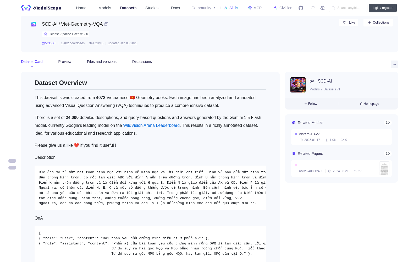419x262 pixels.
Task: Open the Studios nav item
Action: (x=152, y=8)
